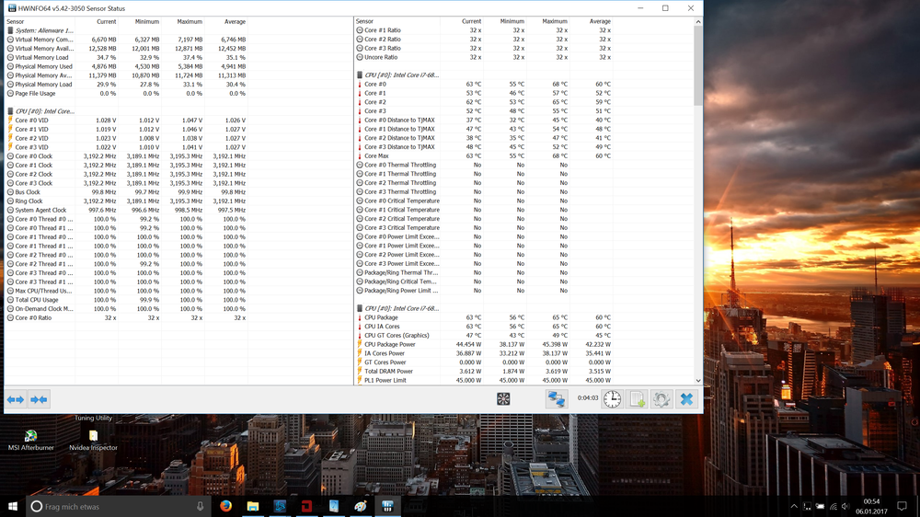
Task: Reset min/max values with the clock icon
Action: [612, 398]
